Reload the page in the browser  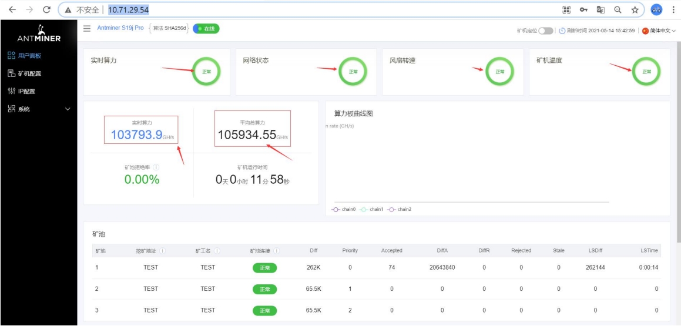pos(47,9)
